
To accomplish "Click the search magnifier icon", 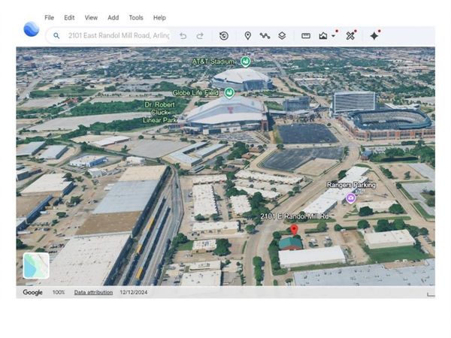I will point(56,36).
